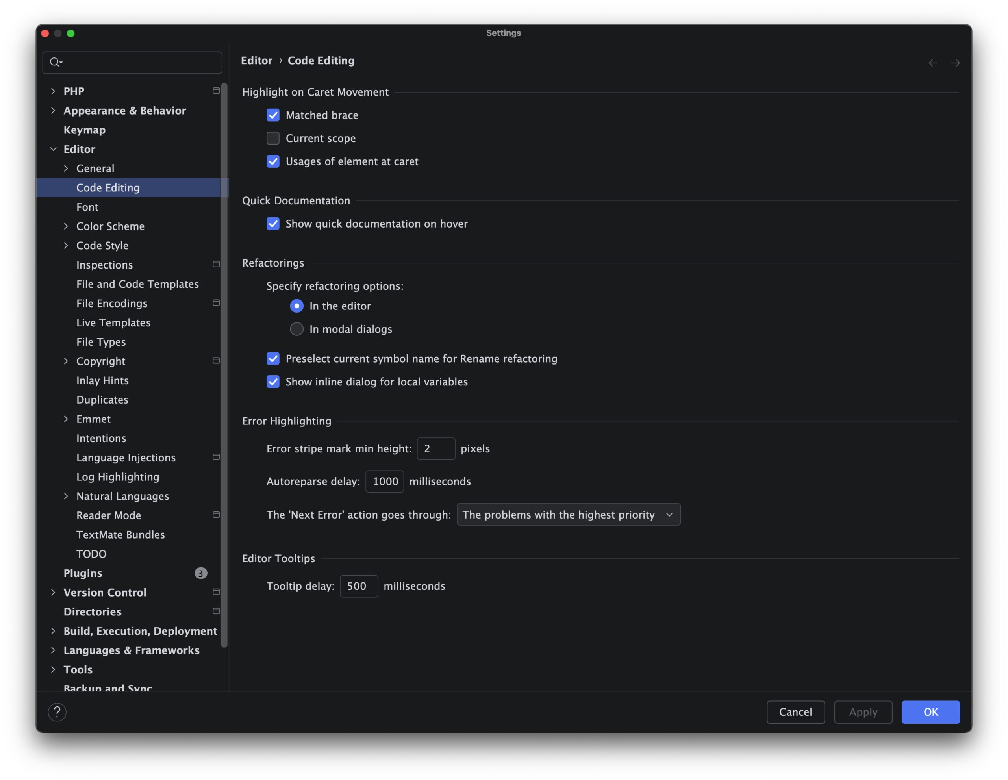Click the back navigation arrow
Viewport: 1008px width, 780px height.
point(933,63)
